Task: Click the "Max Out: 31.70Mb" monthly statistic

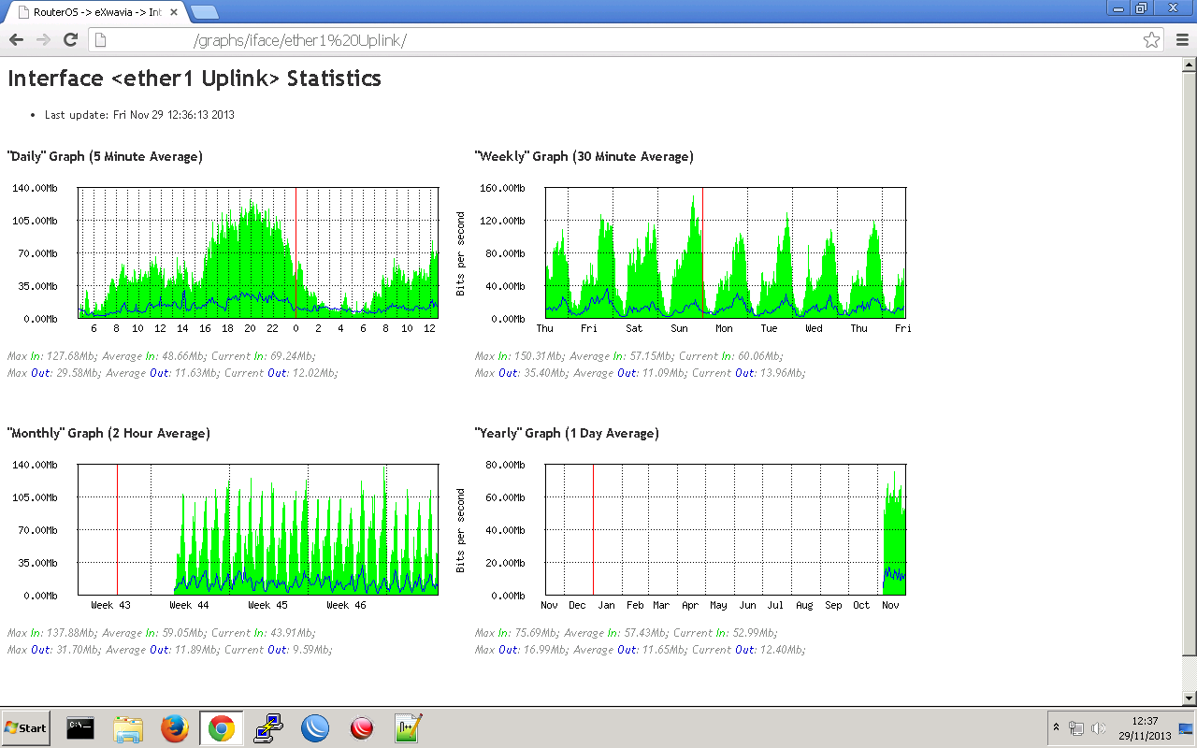Action: pyautogui.click(x=51, y=650)
